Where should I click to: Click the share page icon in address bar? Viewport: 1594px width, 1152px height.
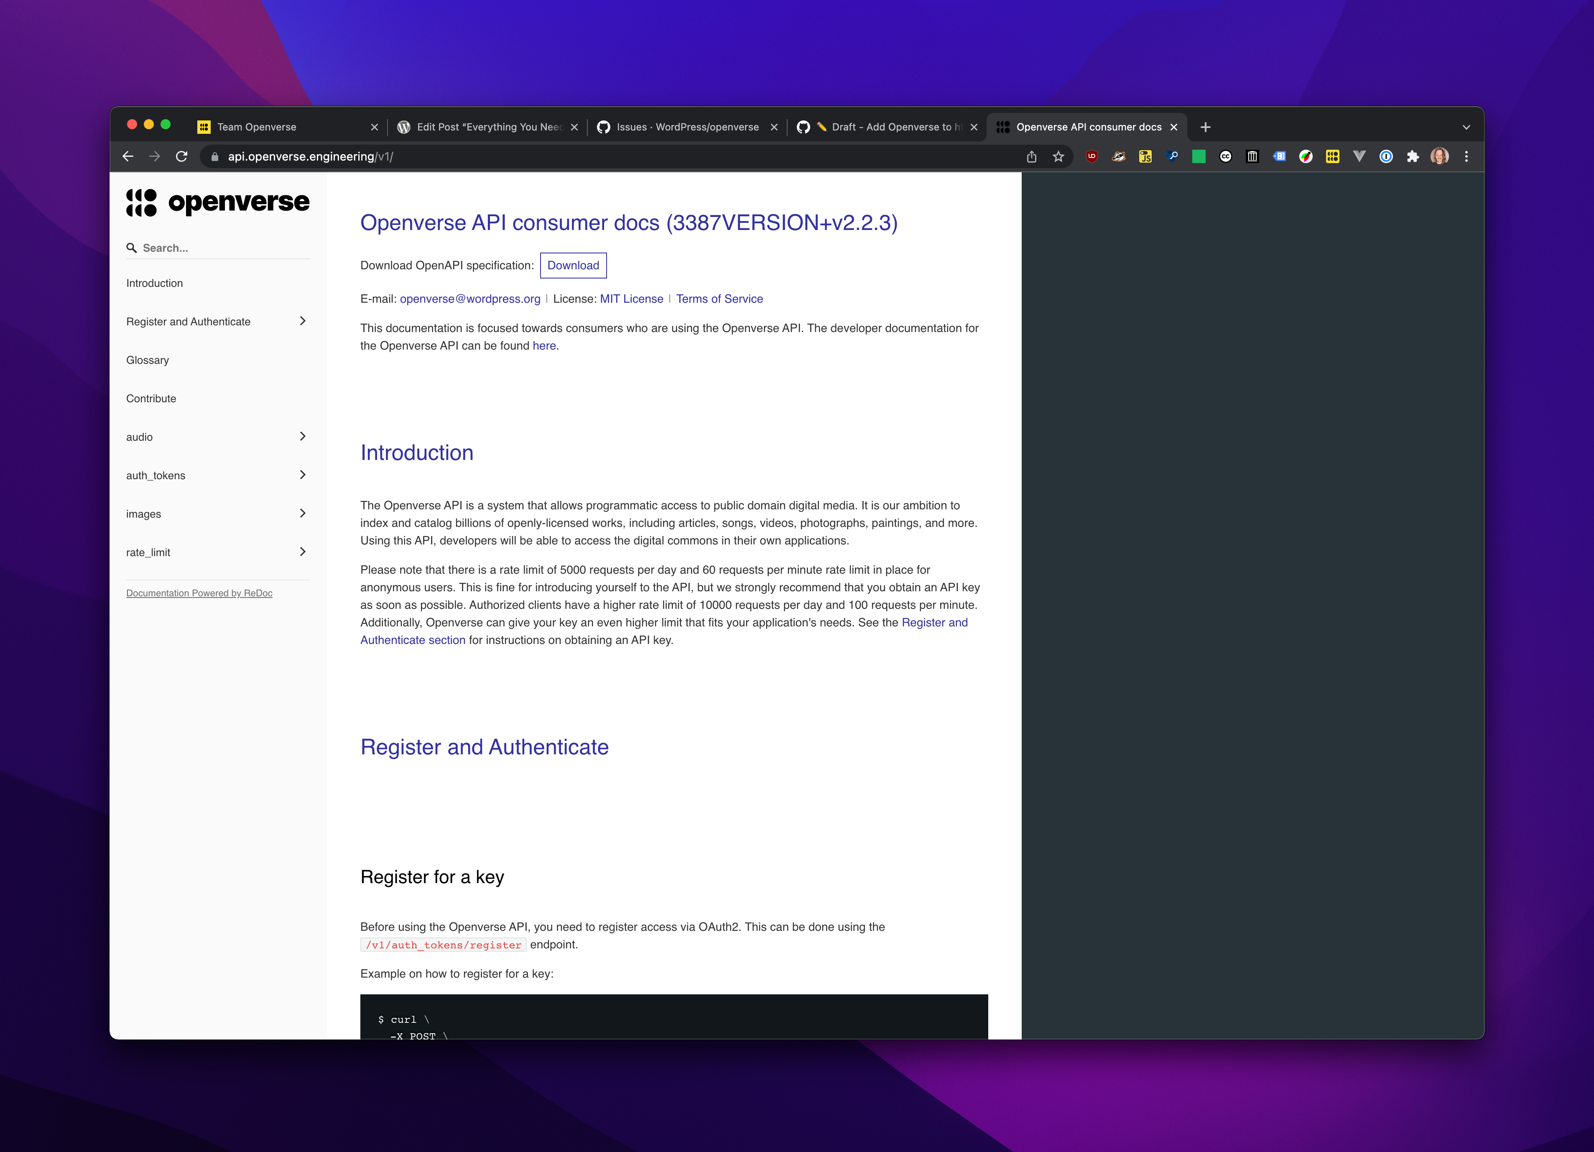tap(1032, 157)
